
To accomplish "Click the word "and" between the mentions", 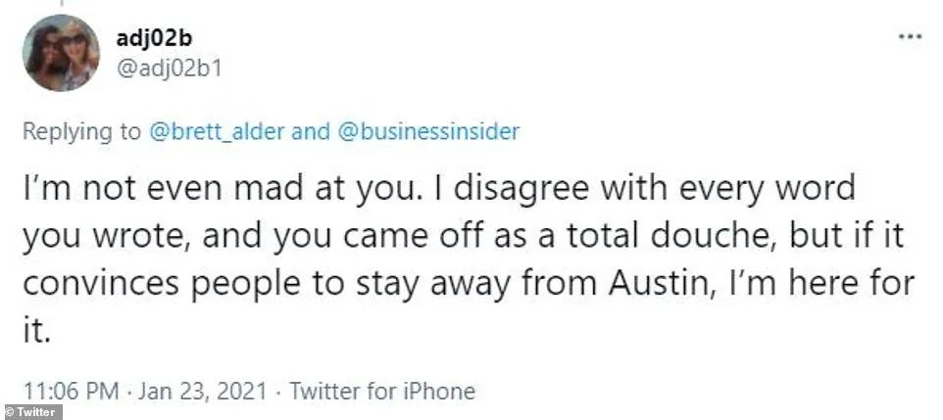I will tap(310, 131).
